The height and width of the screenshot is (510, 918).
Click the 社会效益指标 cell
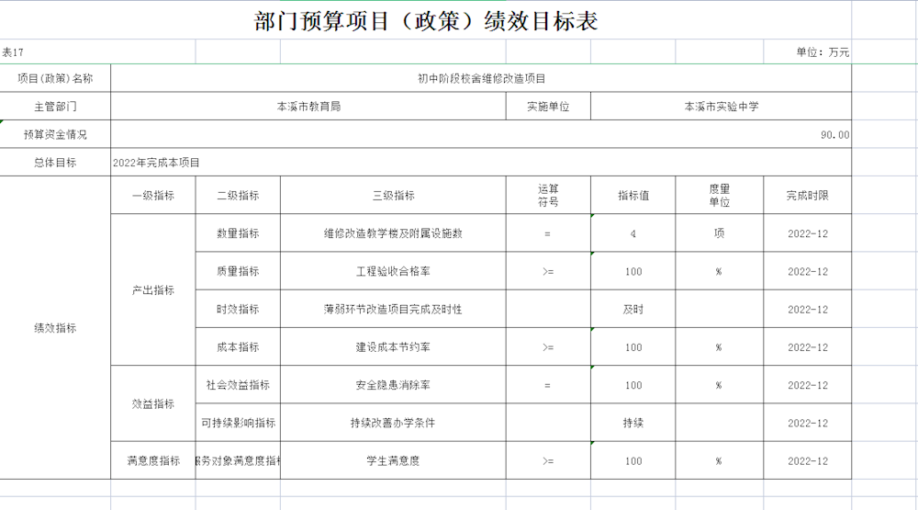238,384
